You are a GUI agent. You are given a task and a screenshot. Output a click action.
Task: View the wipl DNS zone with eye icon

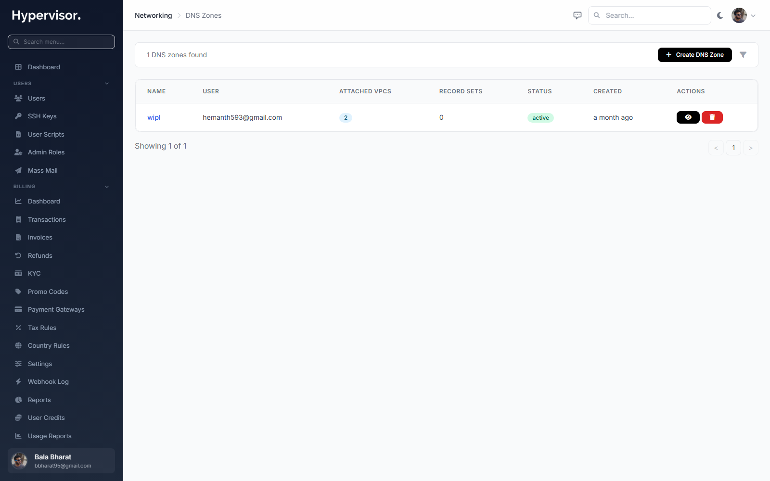(688, 117)
